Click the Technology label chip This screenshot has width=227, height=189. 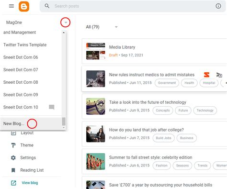pyautogui.click(x=205, y=111)
